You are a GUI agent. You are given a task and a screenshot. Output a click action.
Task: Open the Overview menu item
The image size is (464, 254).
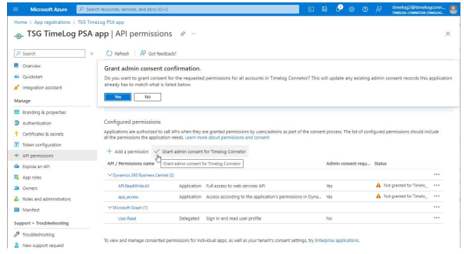[32, 66]
